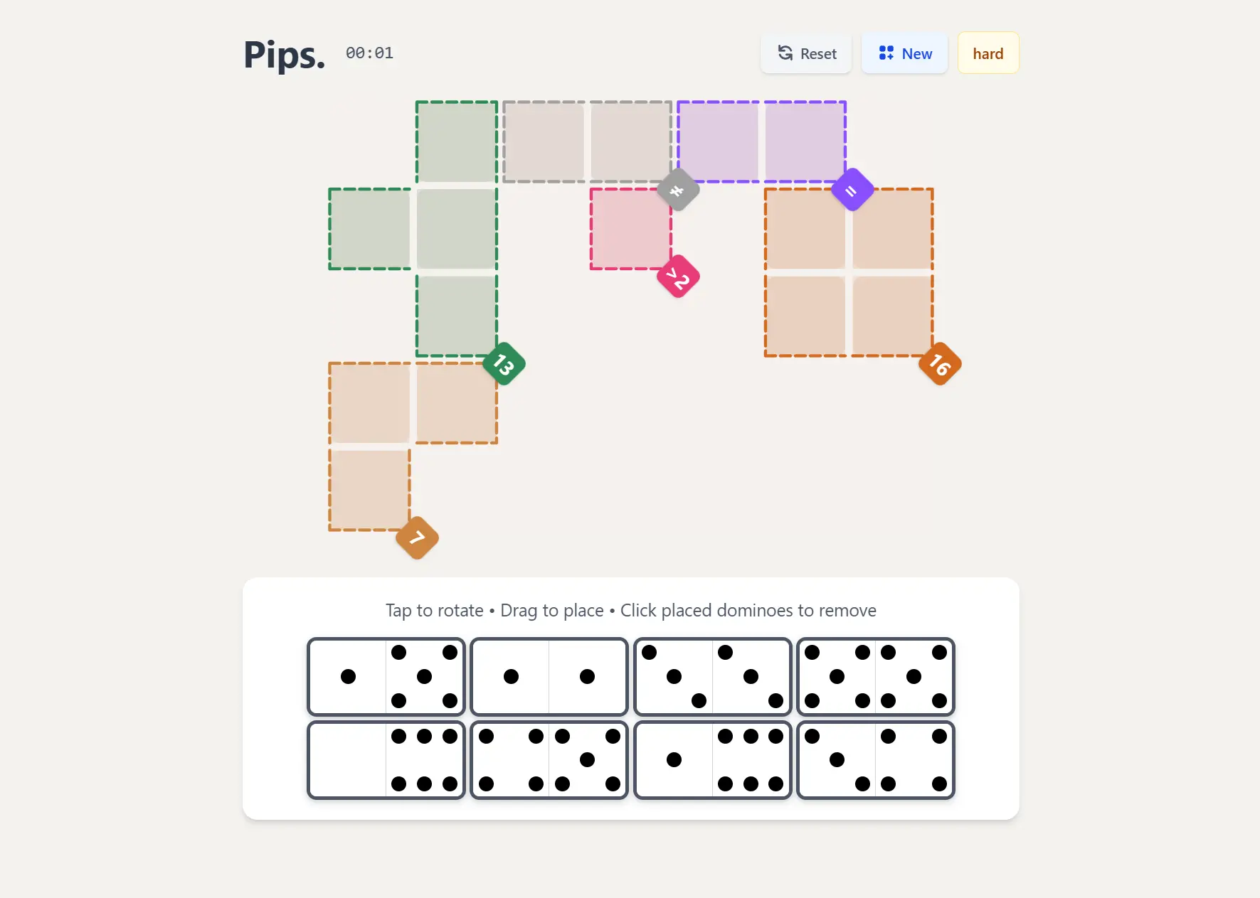Select the four-five domino
Viewport: 1260px width, 898px height.
coord(549,760)
